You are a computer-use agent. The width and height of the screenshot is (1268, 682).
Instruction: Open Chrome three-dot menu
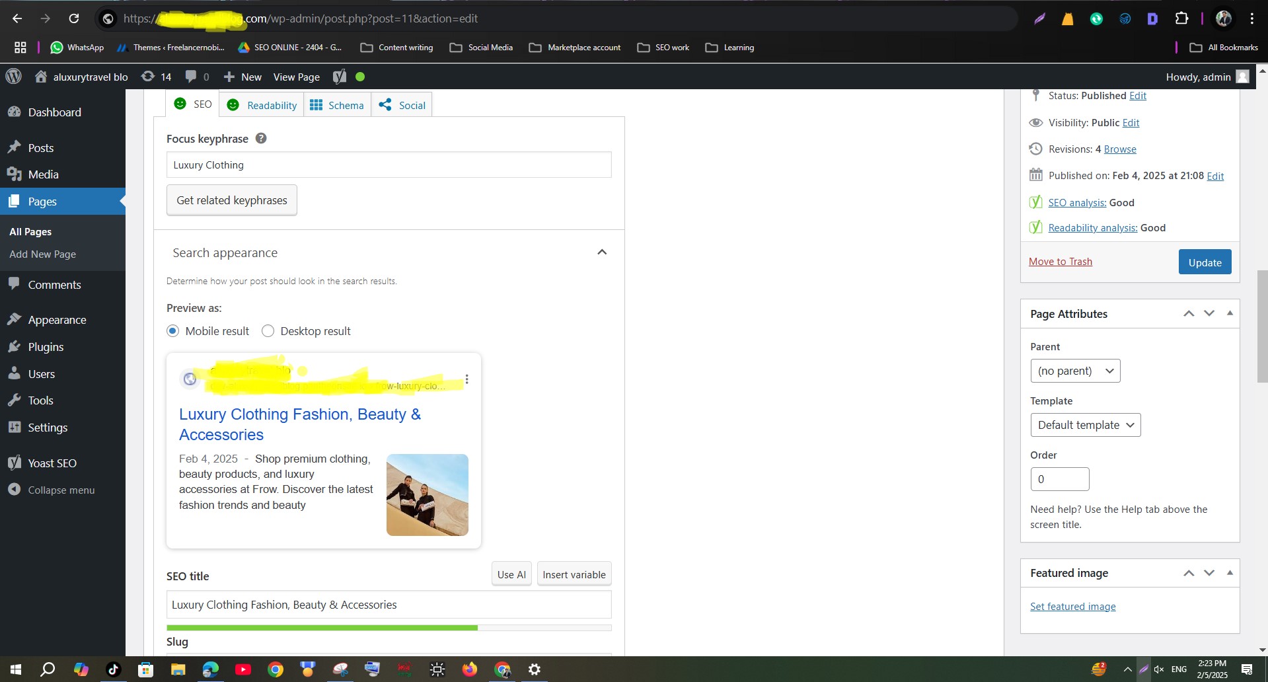pos(1251,19)
